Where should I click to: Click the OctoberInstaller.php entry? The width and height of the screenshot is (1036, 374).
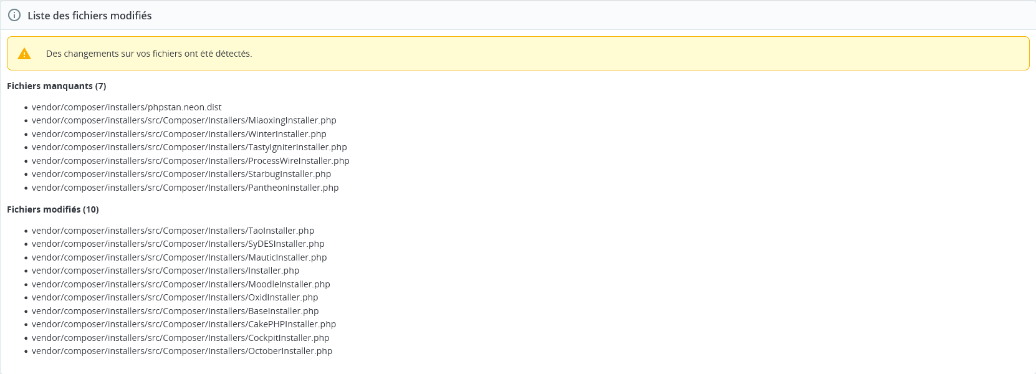coord(182,351)
